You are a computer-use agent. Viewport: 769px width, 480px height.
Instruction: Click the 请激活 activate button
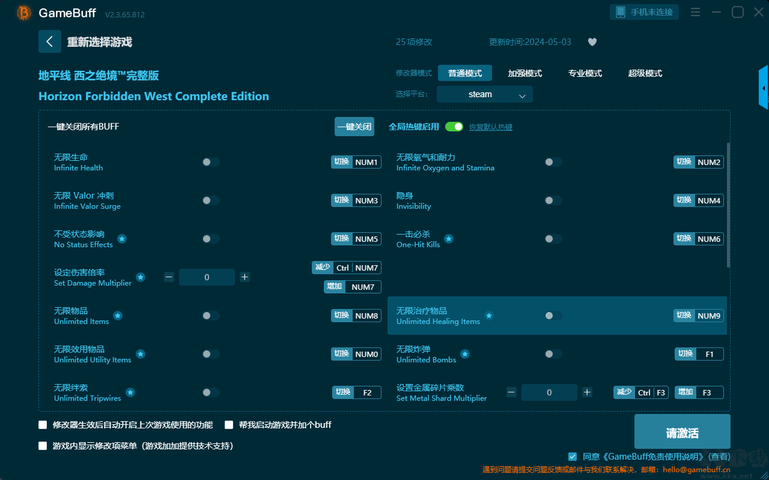pyautogui.click(x=682, y=433)
